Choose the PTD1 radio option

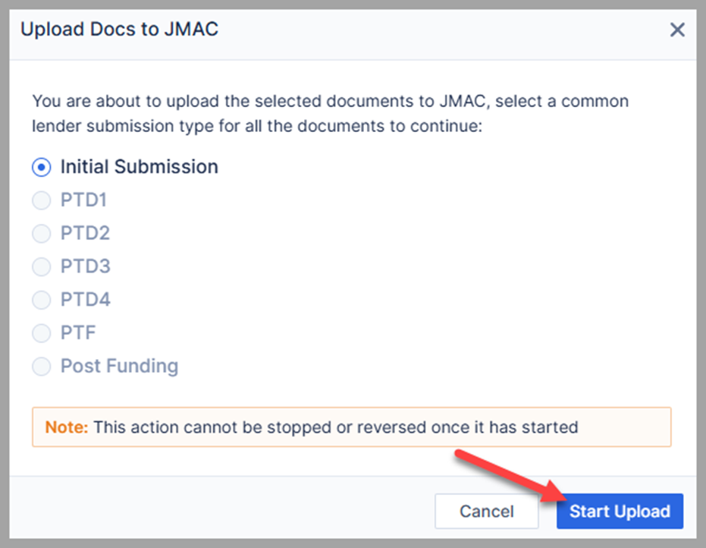41,200
